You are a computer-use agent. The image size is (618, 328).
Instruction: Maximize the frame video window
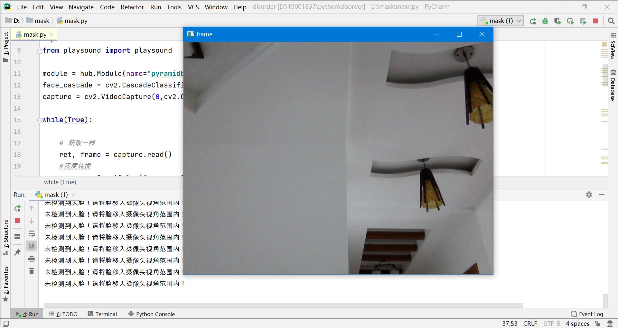[x=459, y=34]
